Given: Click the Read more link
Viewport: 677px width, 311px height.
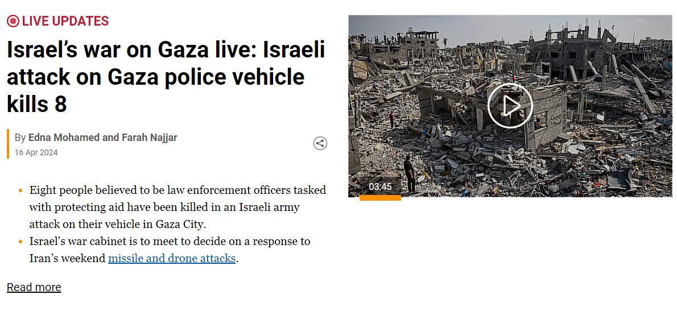Looking at the screenshot, I should pyautogui.click(x=34, y=287).
